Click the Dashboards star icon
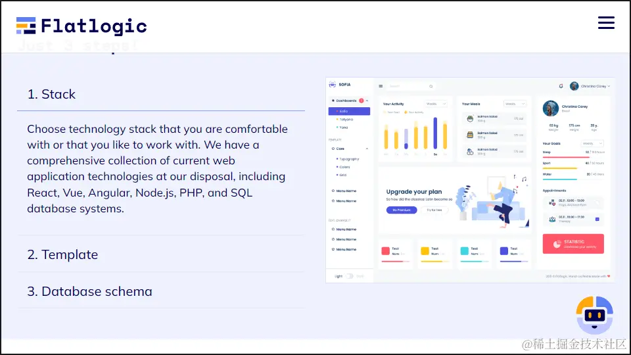Viewport: 631px width, 355px height. coord(333,101)
